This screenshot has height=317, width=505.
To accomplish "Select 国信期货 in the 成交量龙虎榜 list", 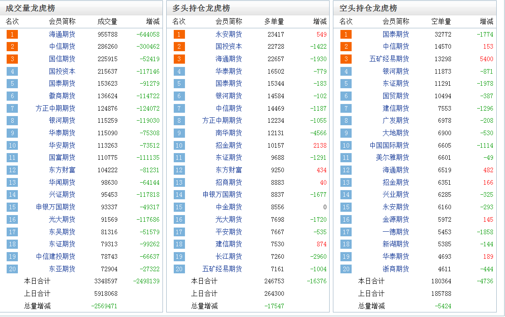I will [x=62, y=59].
